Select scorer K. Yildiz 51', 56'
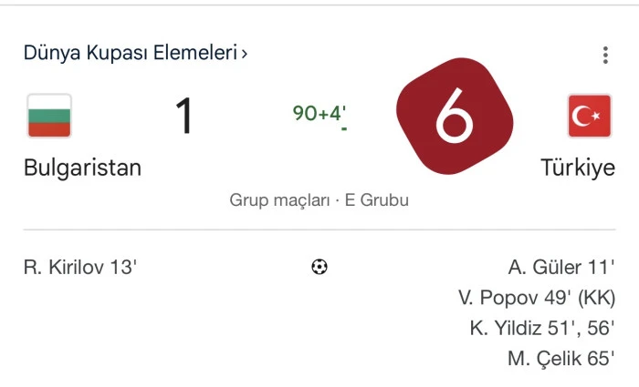The height and width of the screenshot is (387, 639). coord(542,329)
